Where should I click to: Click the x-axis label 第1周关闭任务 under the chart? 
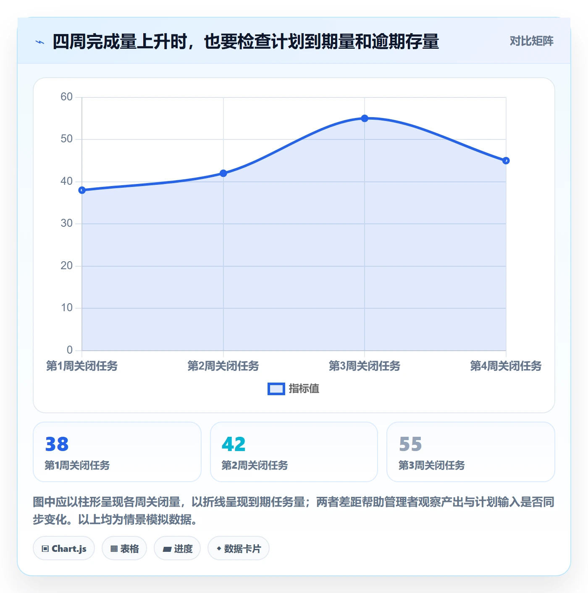click(82, 366)
